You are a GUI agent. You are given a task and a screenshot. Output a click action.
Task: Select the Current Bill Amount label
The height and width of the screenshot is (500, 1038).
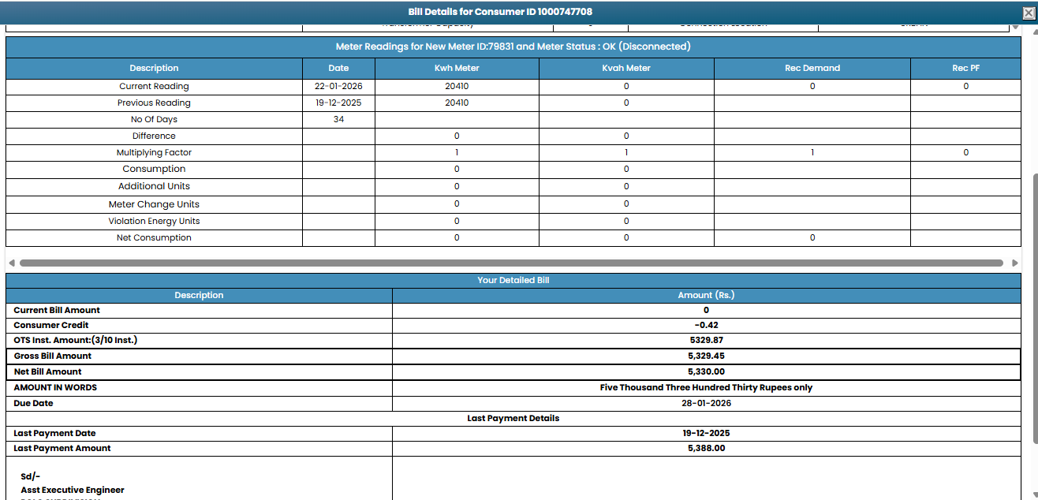pyautogui.click(x=57, y=310)
